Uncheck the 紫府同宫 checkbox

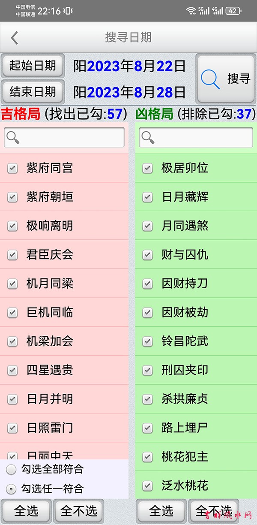coord(12,168)
